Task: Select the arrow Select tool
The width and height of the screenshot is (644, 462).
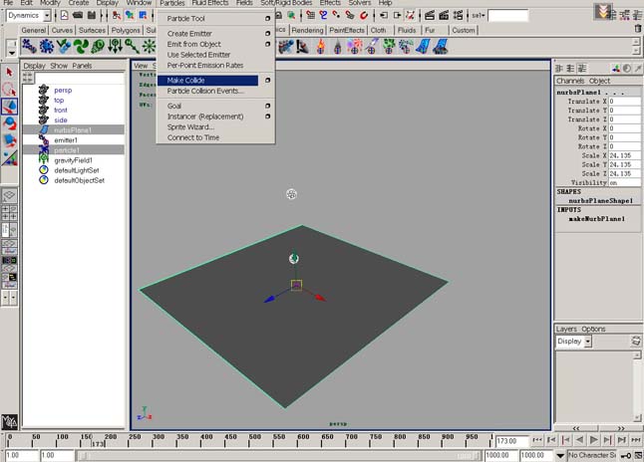Action: [x=9, y=73]
